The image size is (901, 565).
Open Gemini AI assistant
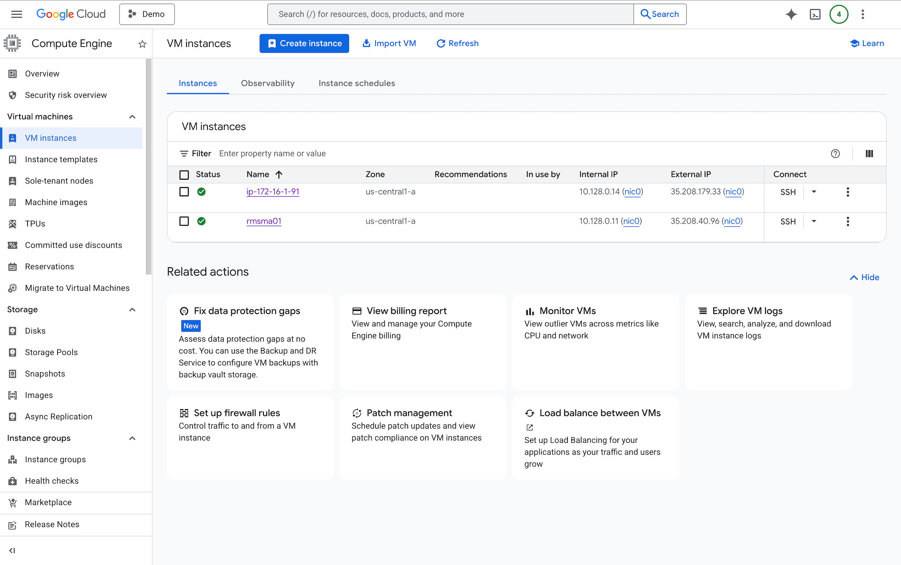[x=791, y=14]
